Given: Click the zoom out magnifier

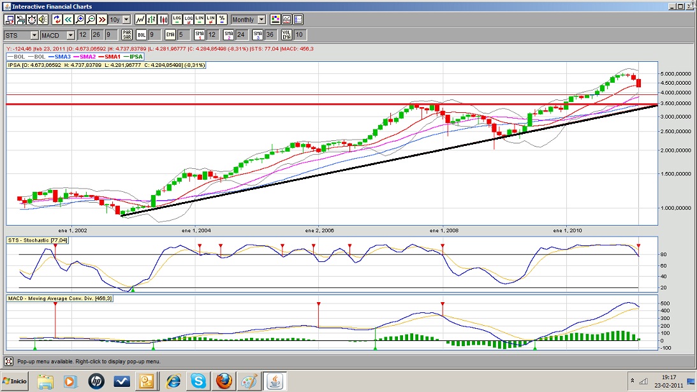Looking at the screenshot, I should pyautogui.click(x=91, y=20).
